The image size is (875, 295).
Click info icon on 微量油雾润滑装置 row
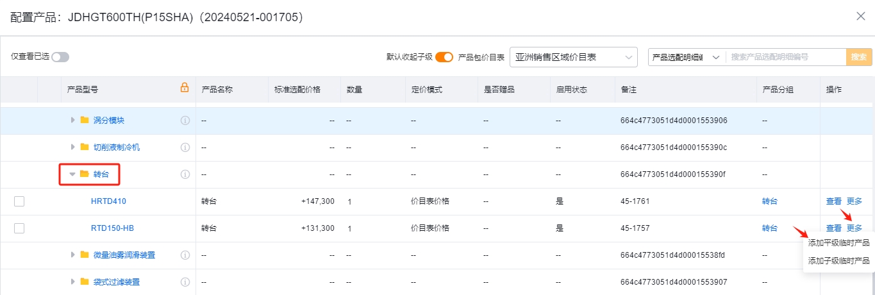pyautogui.click(x=185, y=255)
